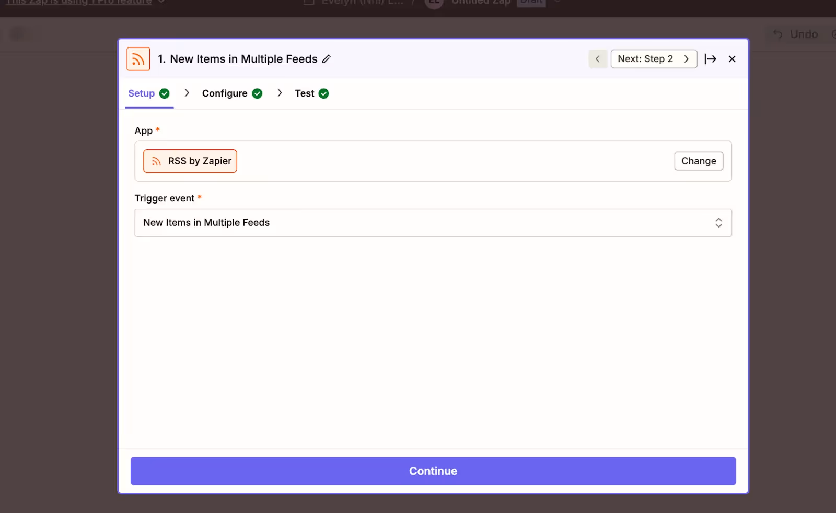Switch to the Test tab
Screen dimensions: 836x513
click(304, 93)
